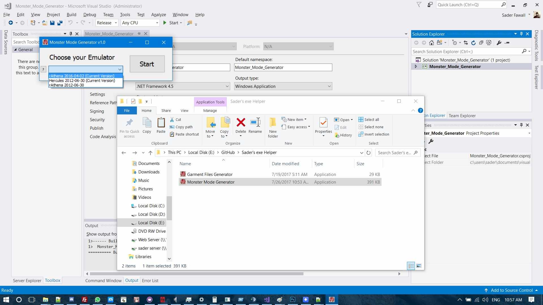Viewport: 543px width, 305px height.
Task: Click vertical scrollbar in File Explorer navigation pane
Action: pos(169,208)
